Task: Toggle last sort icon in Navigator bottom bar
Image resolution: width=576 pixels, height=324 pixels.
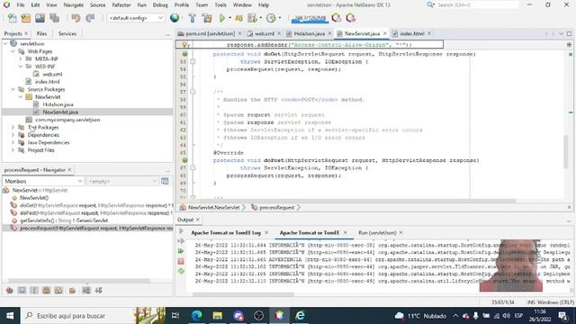Action: point(98,291)
